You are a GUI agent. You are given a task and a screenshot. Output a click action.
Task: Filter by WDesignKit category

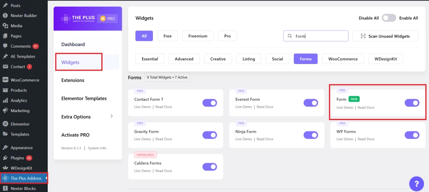(x=385, y=59)
